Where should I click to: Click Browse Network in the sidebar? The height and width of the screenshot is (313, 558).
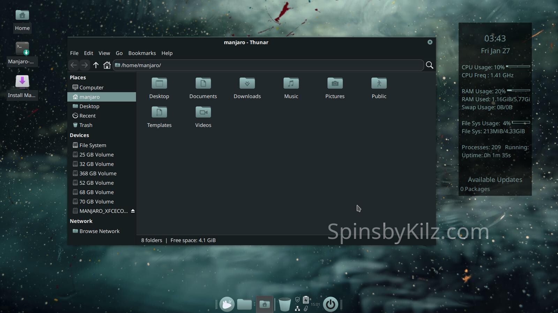point(99,231)
